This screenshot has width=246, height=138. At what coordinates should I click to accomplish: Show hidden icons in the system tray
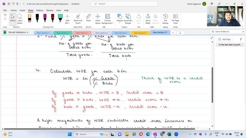click(x=190, y=134)
